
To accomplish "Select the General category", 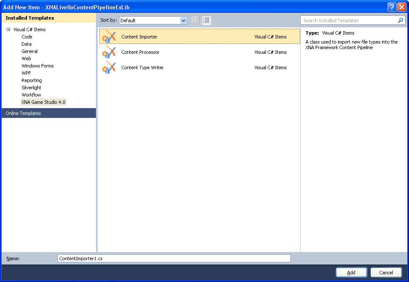I will 30,51.
